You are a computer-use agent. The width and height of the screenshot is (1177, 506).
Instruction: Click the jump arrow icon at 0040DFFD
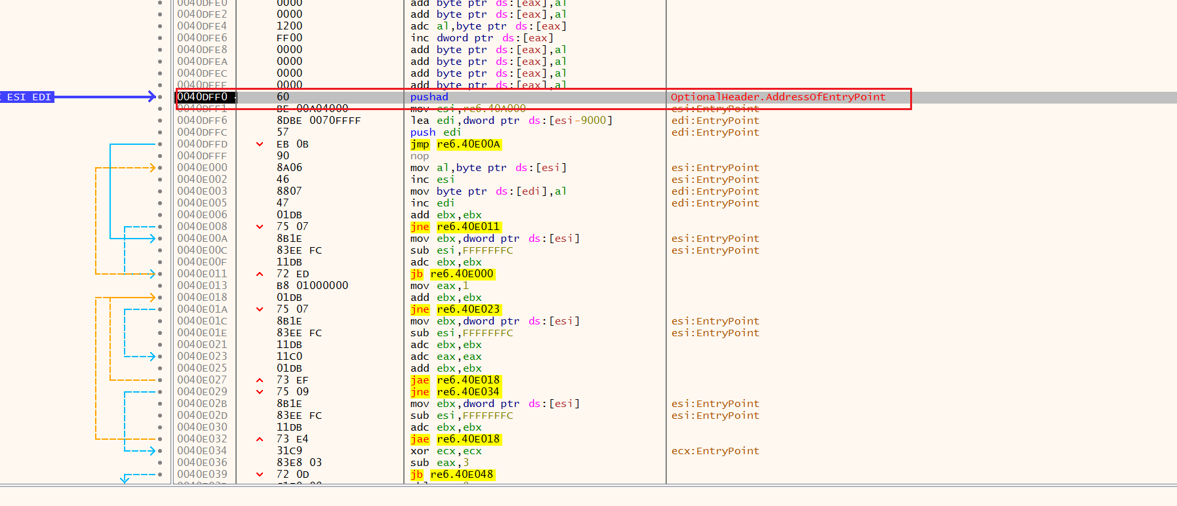(260, 144)
